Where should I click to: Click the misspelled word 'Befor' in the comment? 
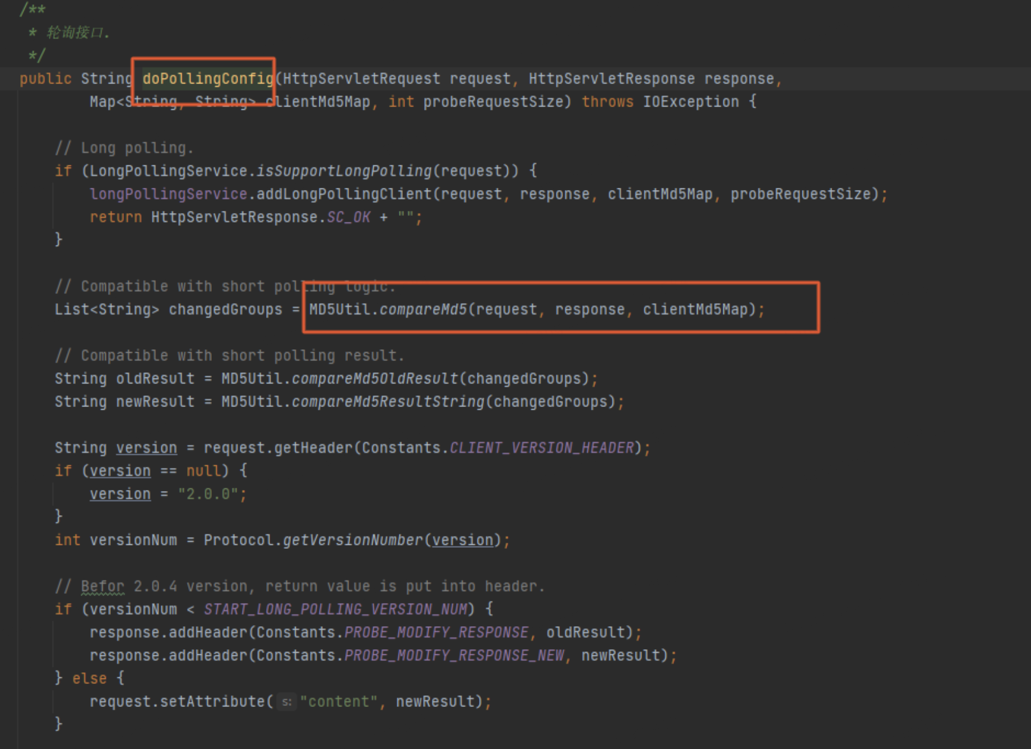click(103, 586)
